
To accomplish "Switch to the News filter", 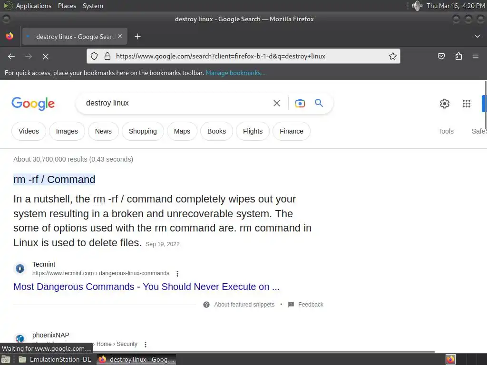I will coord(103,131).
